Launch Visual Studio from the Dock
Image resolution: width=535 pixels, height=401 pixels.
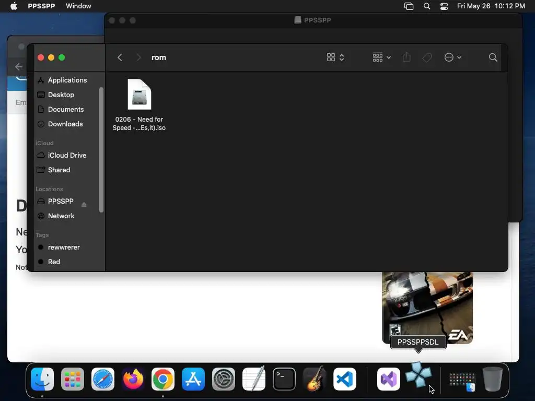[x=389, y=379]
